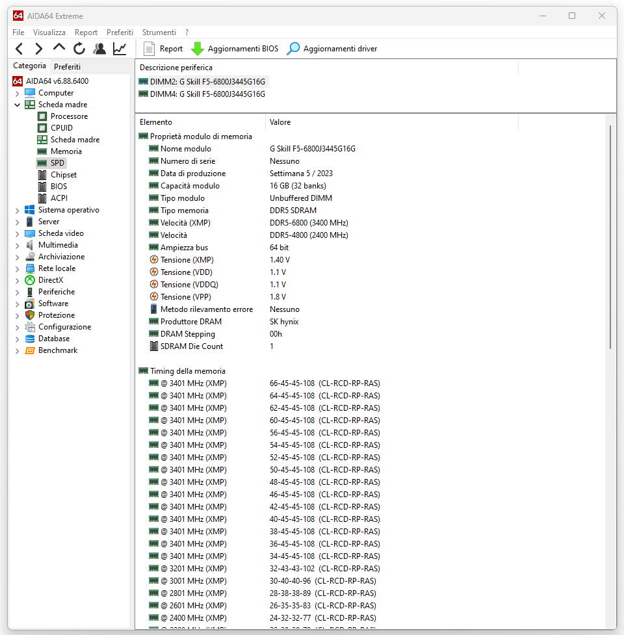Click the Elemento column header
The image size is (624, 635).
200,122
